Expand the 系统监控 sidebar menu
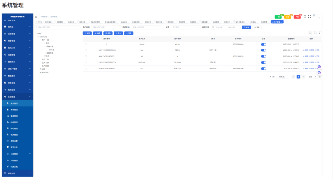 pyautogui.click(x=30, y=173)
